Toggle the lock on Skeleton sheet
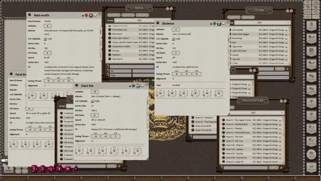 (211, 23)
